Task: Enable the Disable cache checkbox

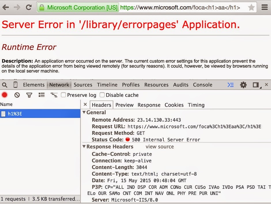Action: (102, 95)
